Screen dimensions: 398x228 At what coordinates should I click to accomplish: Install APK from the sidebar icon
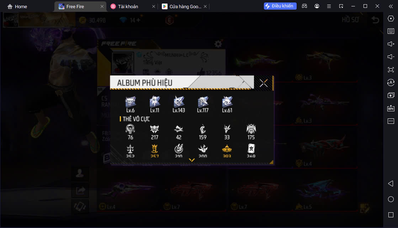pos(391,108)
